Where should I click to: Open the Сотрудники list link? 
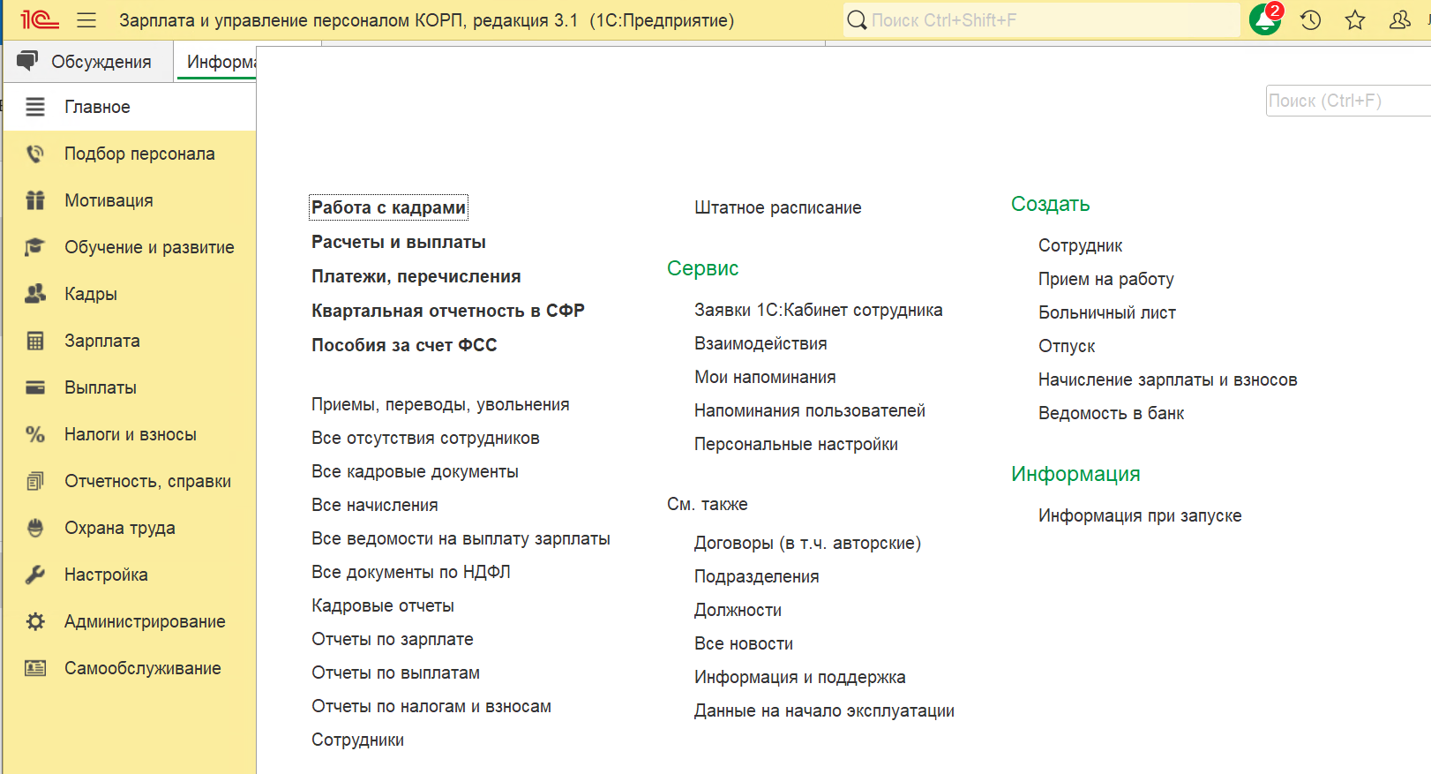(x=357, y=740)
